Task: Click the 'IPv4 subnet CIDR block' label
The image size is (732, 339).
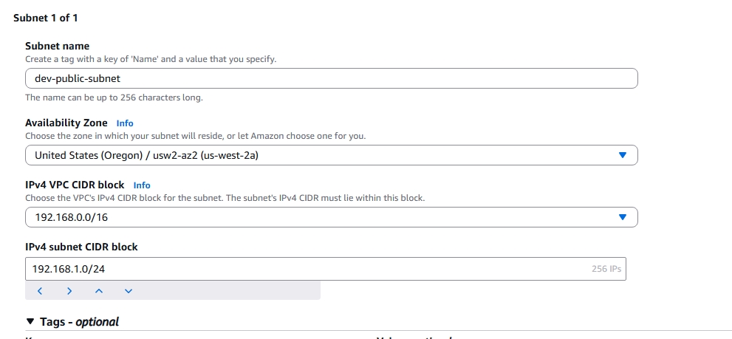Action: 81,247
